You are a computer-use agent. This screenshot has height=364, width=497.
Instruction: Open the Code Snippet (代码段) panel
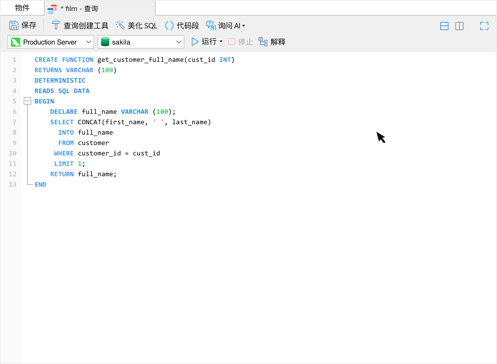click(x=182, y=25)
